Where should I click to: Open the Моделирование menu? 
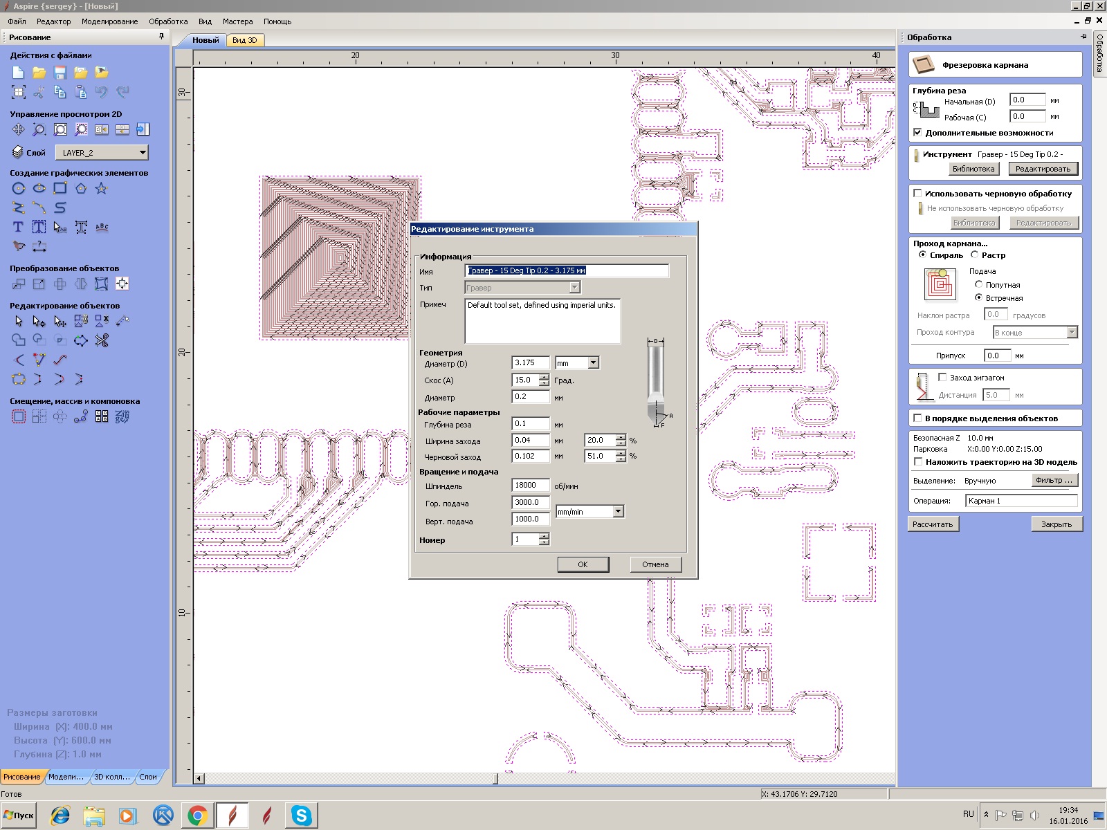point(109,21)
